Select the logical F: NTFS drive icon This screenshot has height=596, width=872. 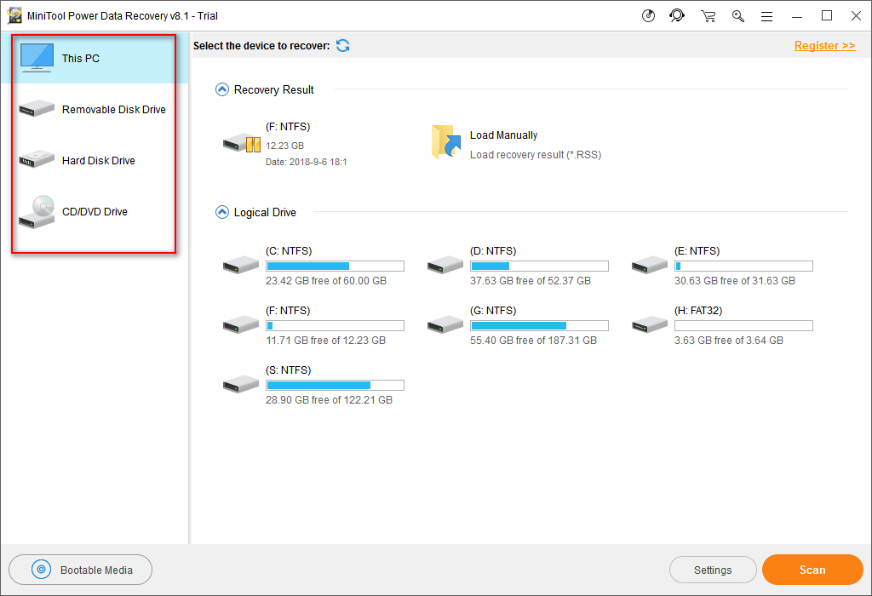(241, 324)
